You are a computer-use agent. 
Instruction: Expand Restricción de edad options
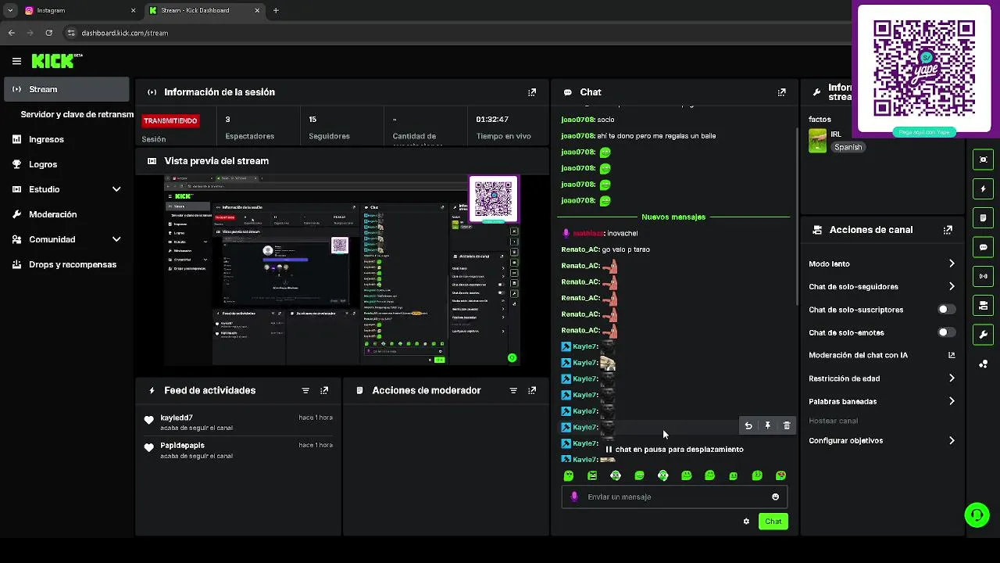click(952, 378)
